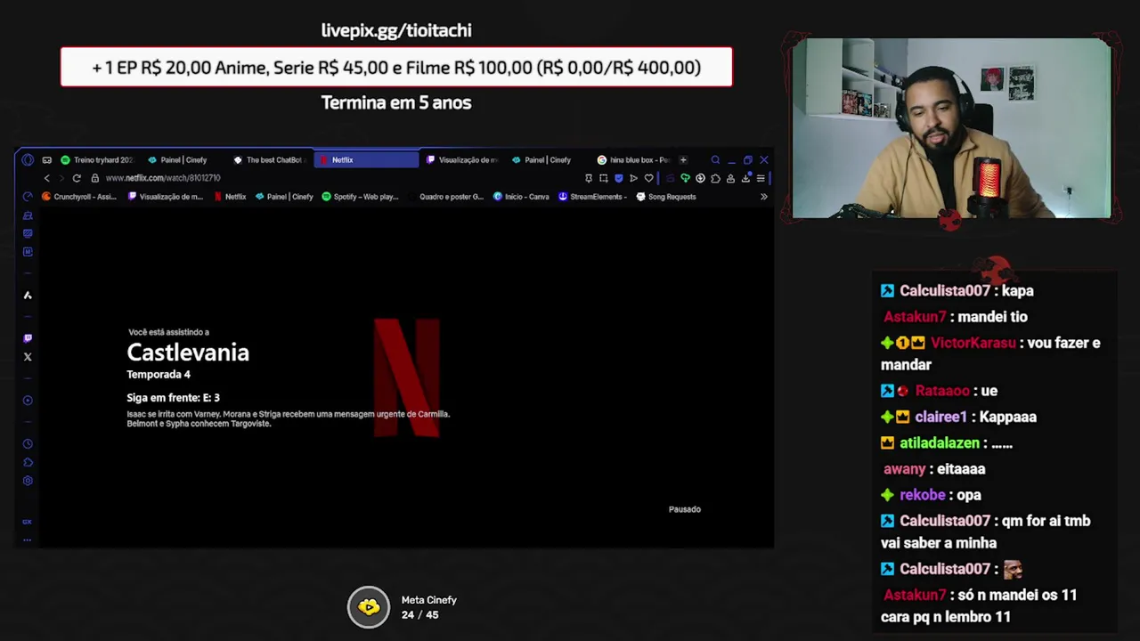The height and width of the screenshot is (641, 1140).
Task: Open the blue shield ad blocker icon
Action: click(619, 178)
